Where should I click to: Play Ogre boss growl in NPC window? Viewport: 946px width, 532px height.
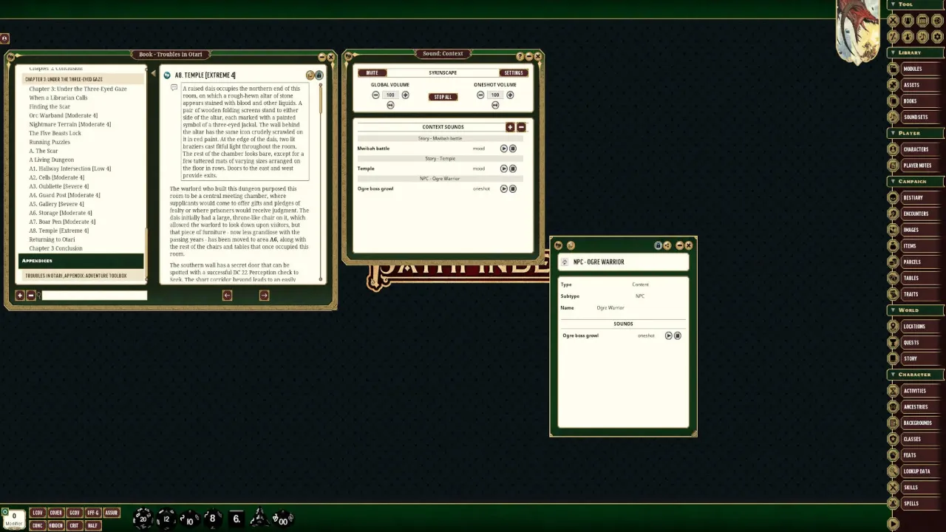[668, 335]
